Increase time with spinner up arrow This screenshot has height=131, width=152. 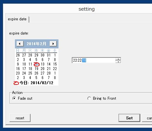[x=118, y=59]
